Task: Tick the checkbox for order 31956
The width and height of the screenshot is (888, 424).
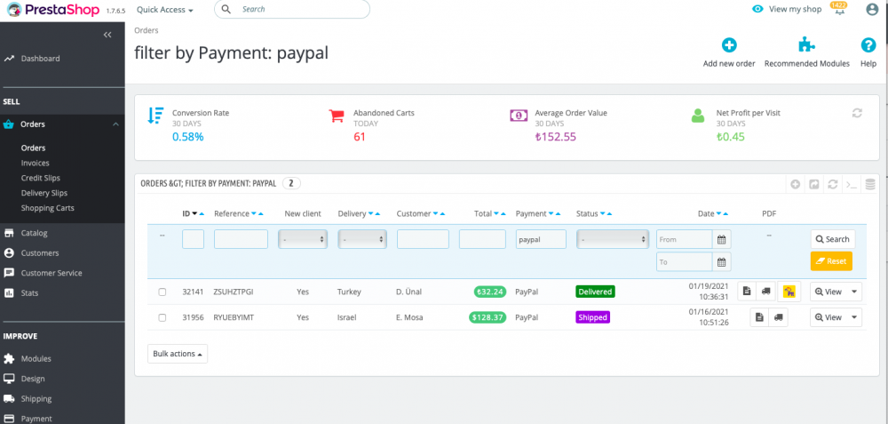Action: click(163, 317)
